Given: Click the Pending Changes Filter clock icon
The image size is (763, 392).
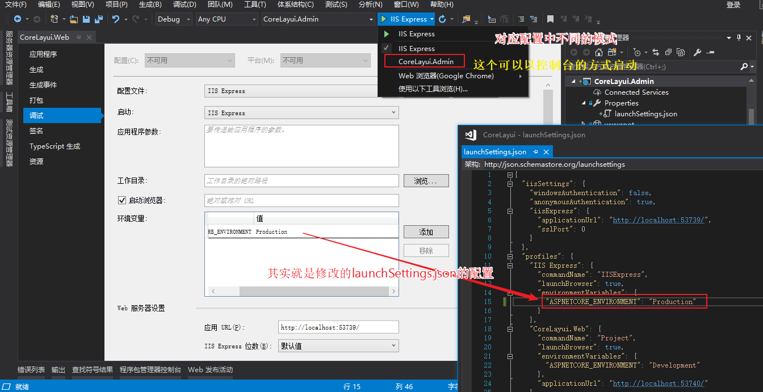Looking at the screenshot, I should [637, 52].
